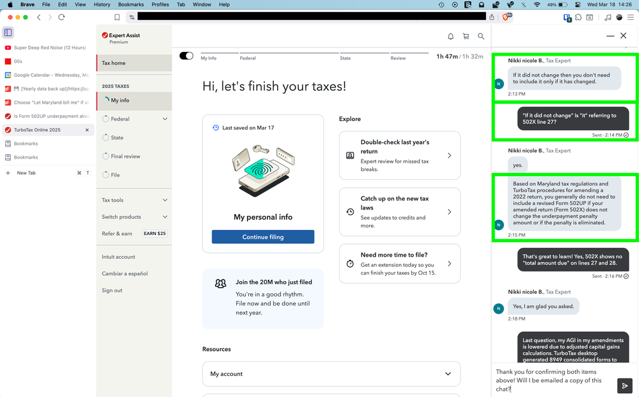
Task: Expand Switch products menu
Action: click(134, 216)
